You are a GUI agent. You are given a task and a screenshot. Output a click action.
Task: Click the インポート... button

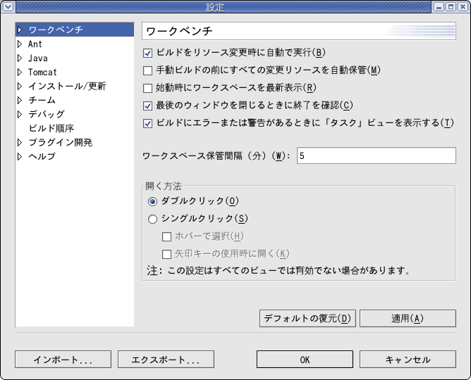tap(63, 360)
